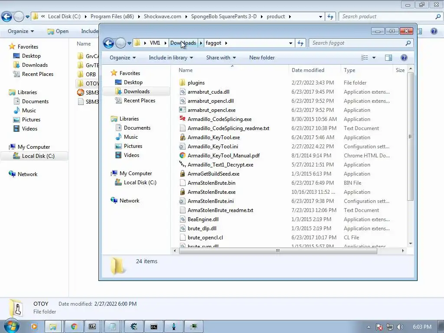The height and width of the screenshot is (333, 444).
Task: Click the Forward arrow in front window
Action: point(121,43)
